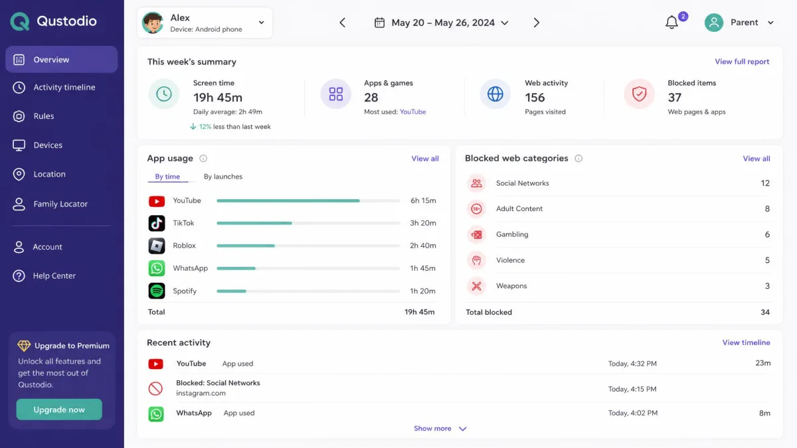Open the Alex child profile dropdown
Image resolution: width=797 pixels, height=448 pixels.
tap(205, 23)
